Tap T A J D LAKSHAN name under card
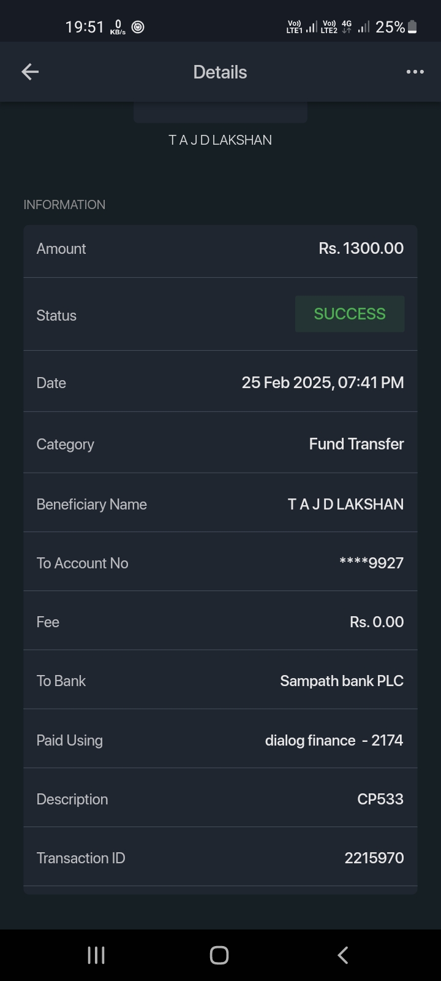Image resolution: width=441 pixels, height=981 pixels. pos(220,140)
